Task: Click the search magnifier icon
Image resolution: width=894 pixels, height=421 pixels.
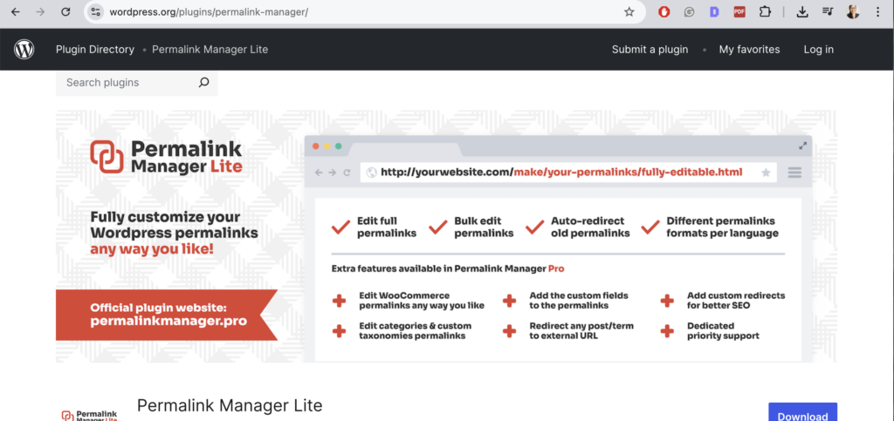Action: tap(203, 83)
